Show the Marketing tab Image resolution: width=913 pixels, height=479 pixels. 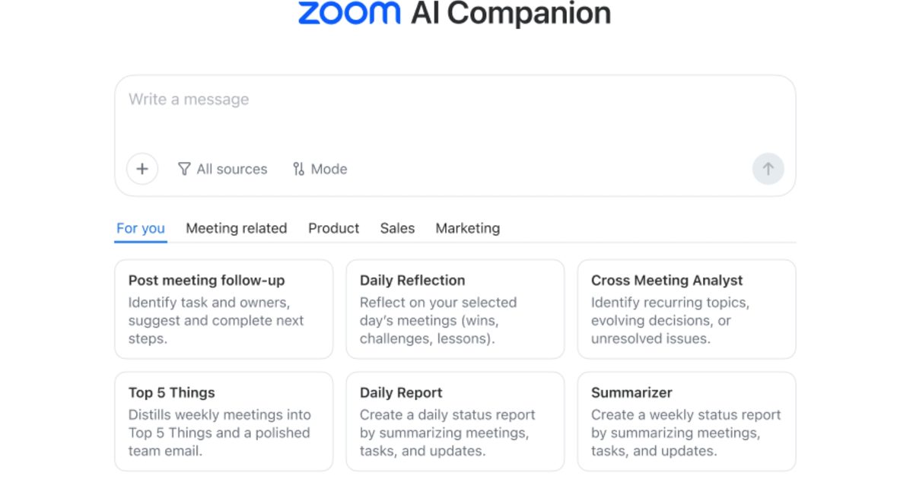[x=468, y=228]
